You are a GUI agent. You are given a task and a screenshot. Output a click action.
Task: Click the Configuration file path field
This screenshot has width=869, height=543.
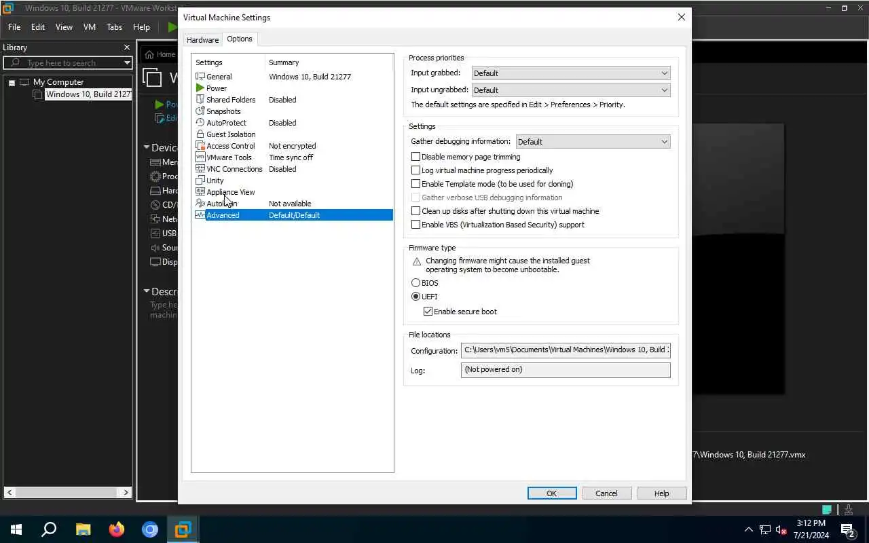(566, 350)
